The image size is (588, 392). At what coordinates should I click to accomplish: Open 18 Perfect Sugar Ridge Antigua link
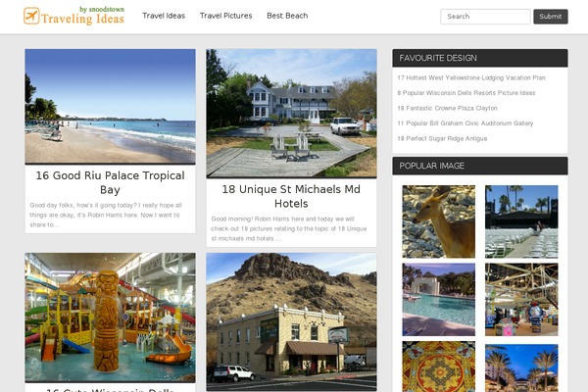442,139
